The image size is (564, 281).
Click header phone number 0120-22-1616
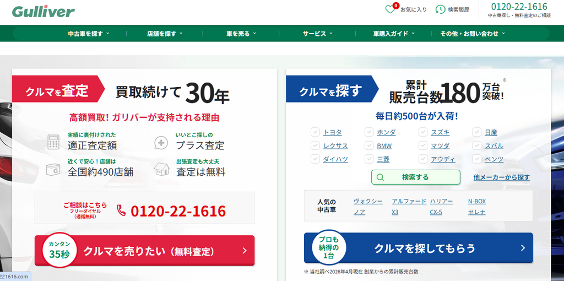[x=519, y=7]
